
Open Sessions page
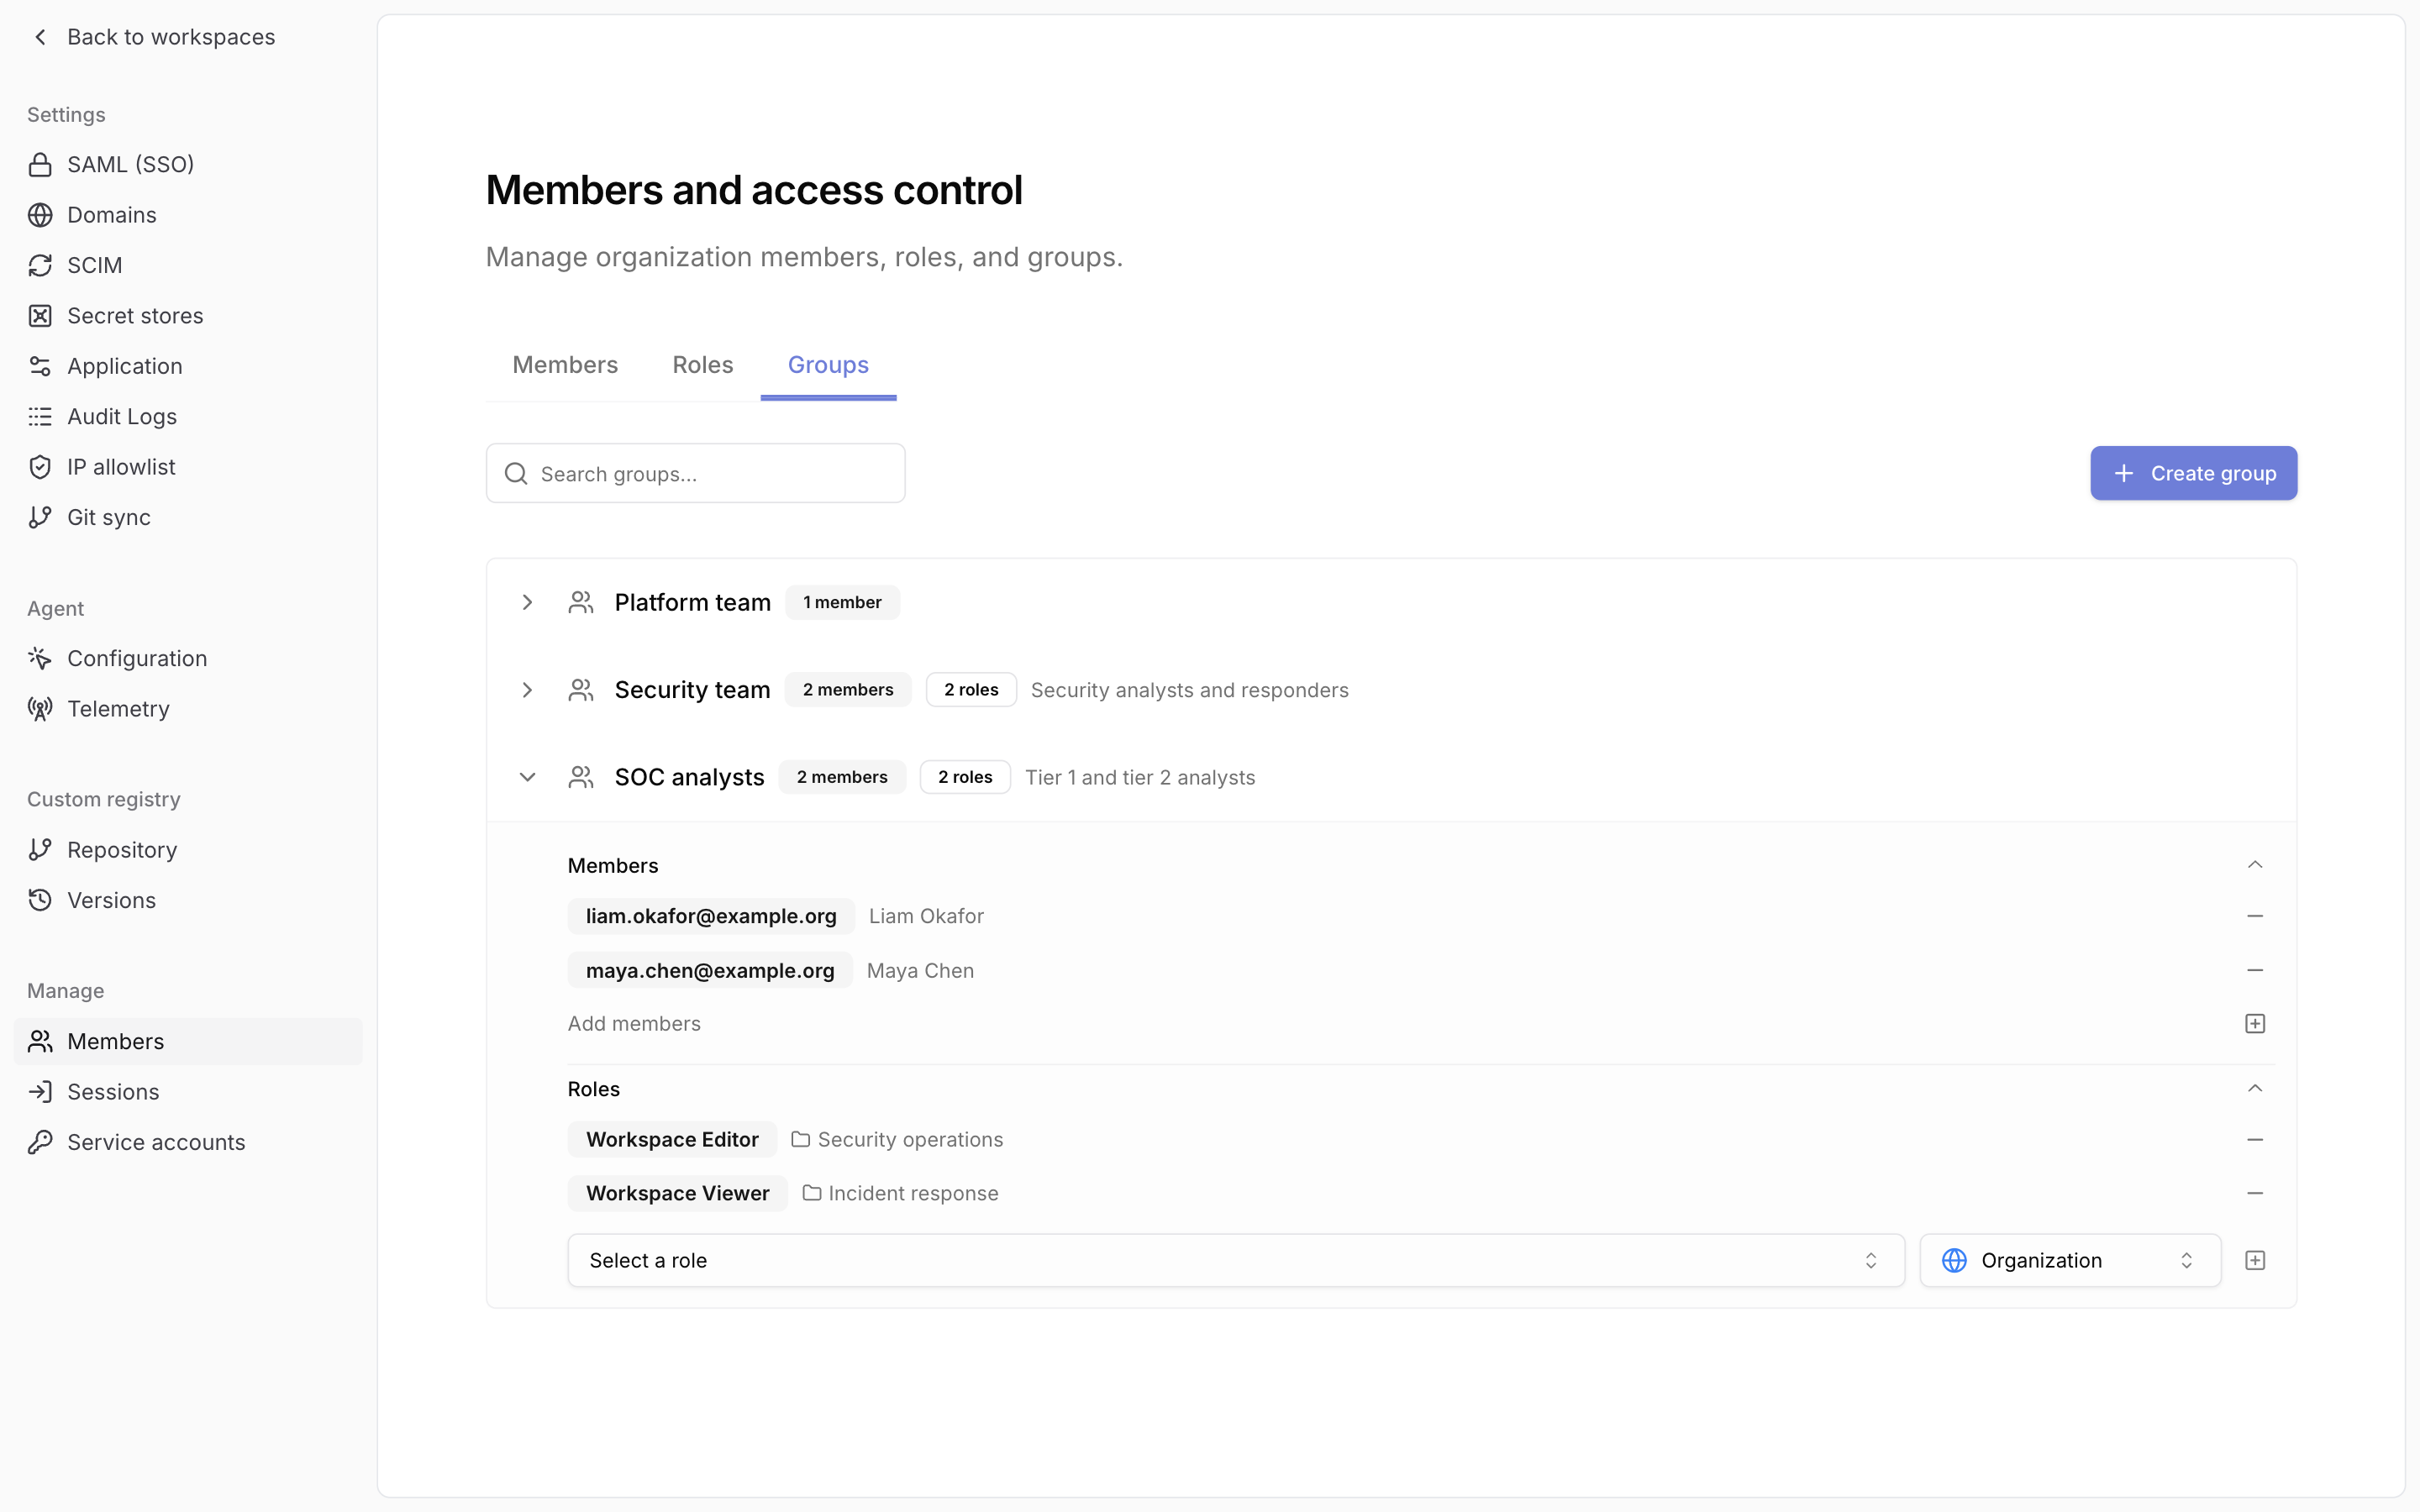tap(188, 1091)
